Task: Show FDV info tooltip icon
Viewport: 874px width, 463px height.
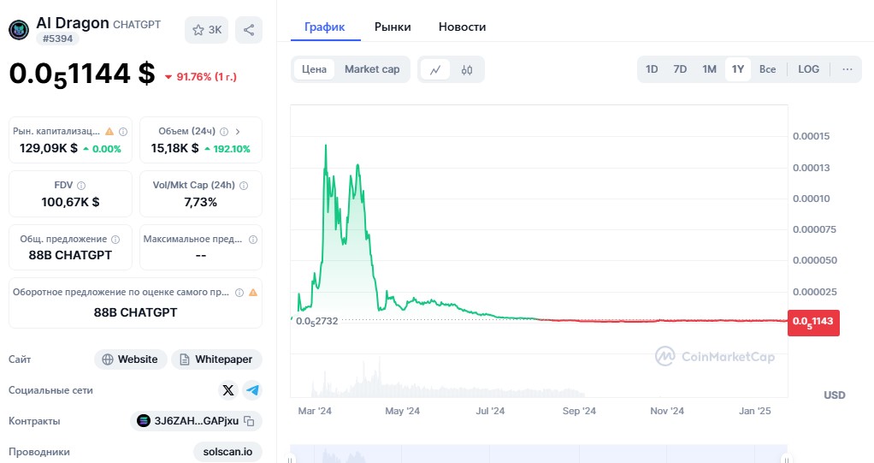Action: [x=81, y=185]
